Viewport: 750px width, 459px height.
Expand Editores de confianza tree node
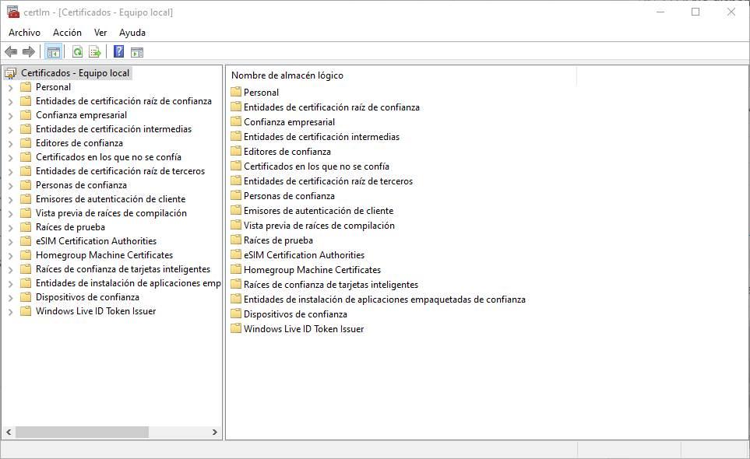(x=10, y=144)
